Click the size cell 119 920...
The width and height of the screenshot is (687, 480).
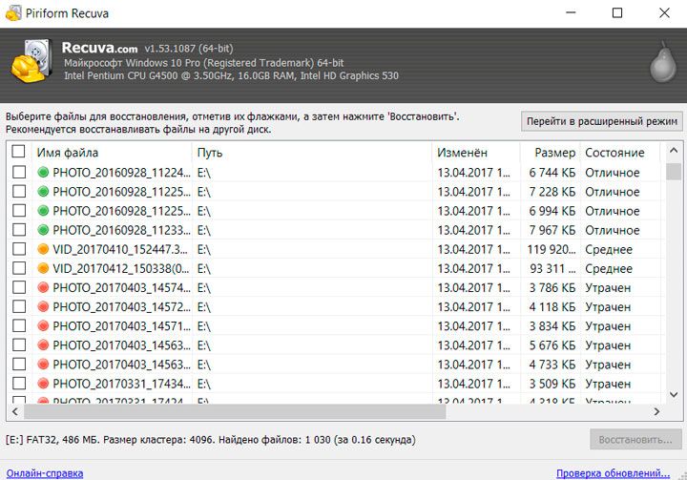(x=552, y=249)
